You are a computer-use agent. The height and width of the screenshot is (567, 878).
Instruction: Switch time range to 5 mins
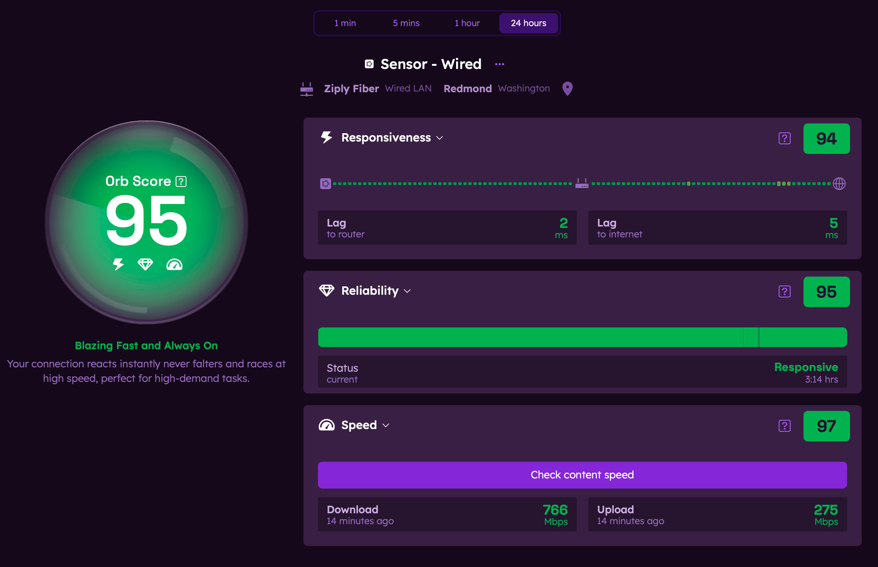pyautogui.click(x=406, y=23)
